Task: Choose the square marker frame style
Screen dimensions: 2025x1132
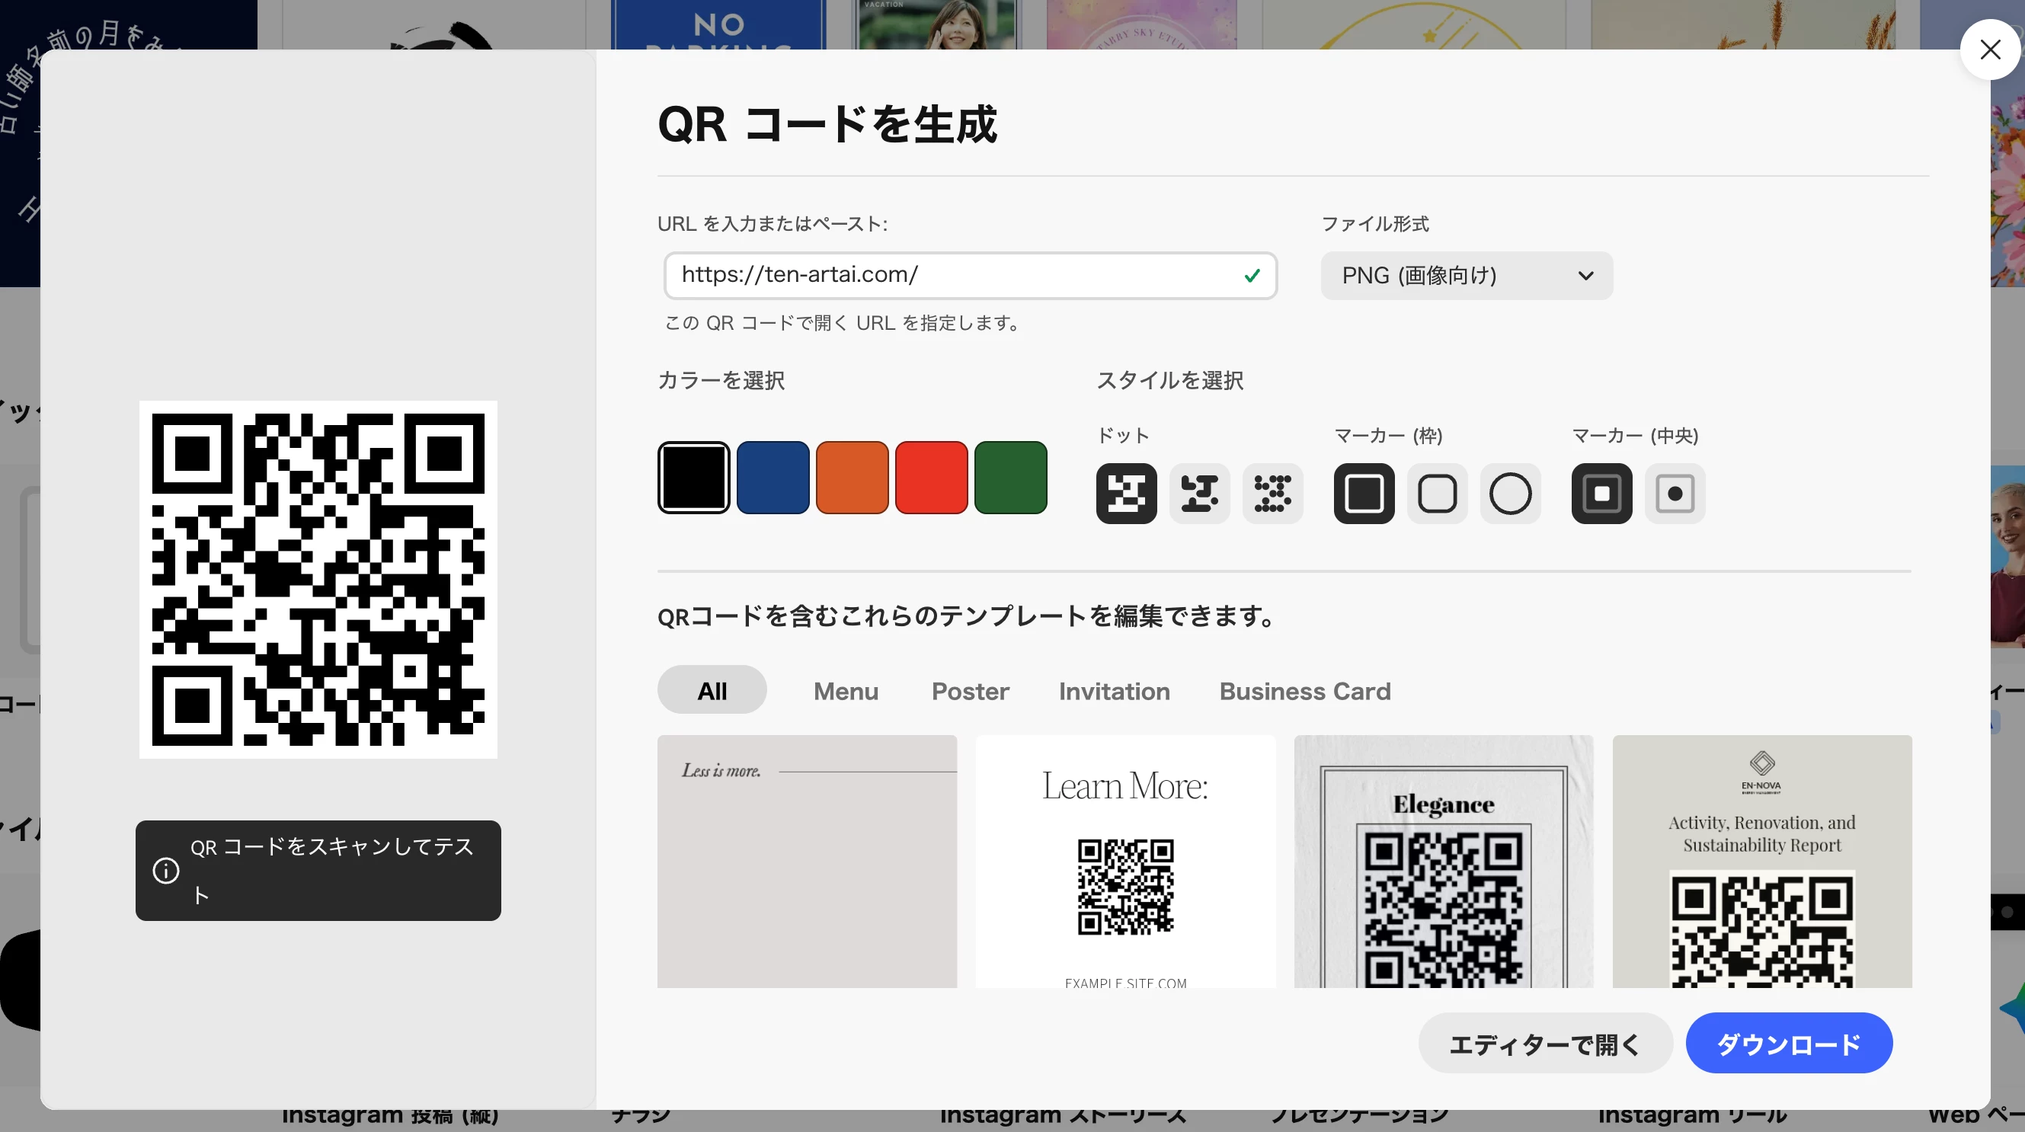Action: (1364, 494)
